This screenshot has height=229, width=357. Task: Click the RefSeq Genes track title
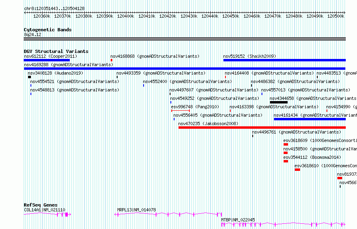(x=41, y=205)
